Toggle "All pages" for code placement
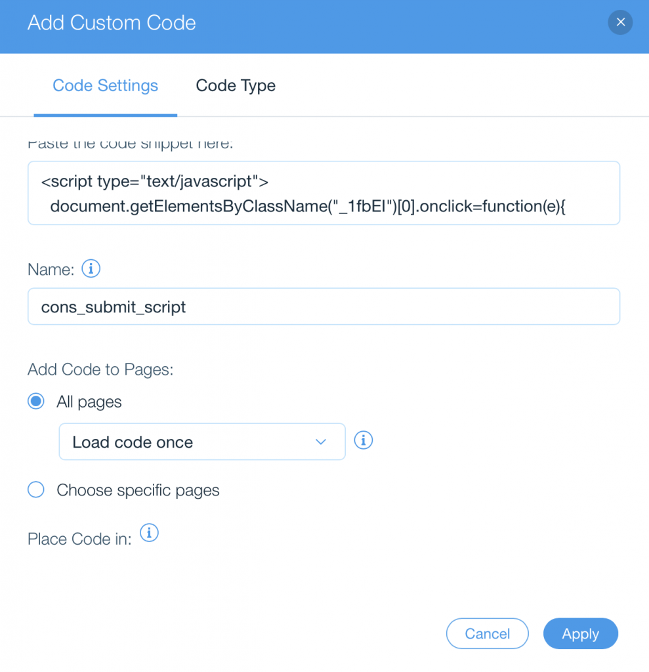Viewport: 649px width, 672px height. (36, 401)
